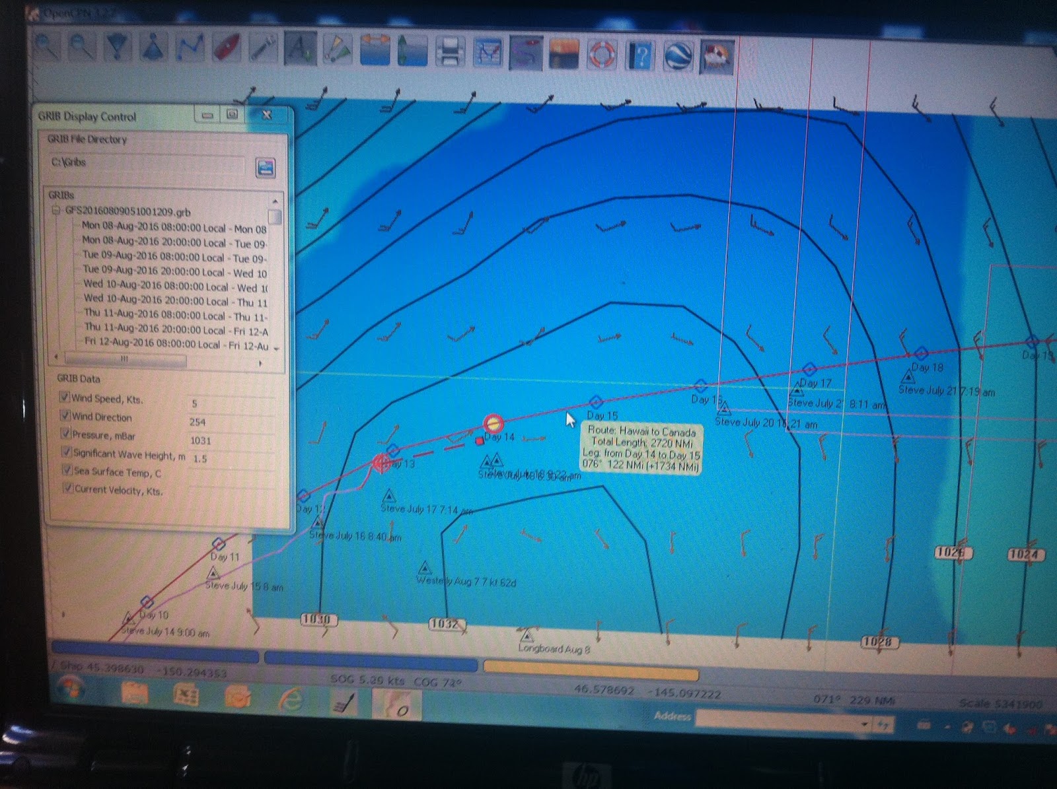Click the Day 17 route waypoint diamond
The width and height of the screenshot is (1057, 789).
click(810, 368)
